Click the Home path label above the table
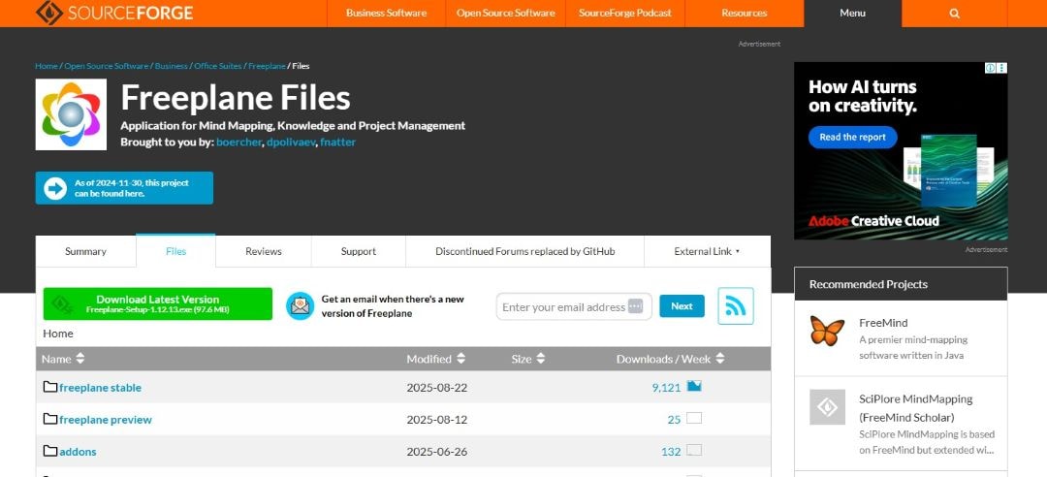1047x477 pixels. [58, 334]
